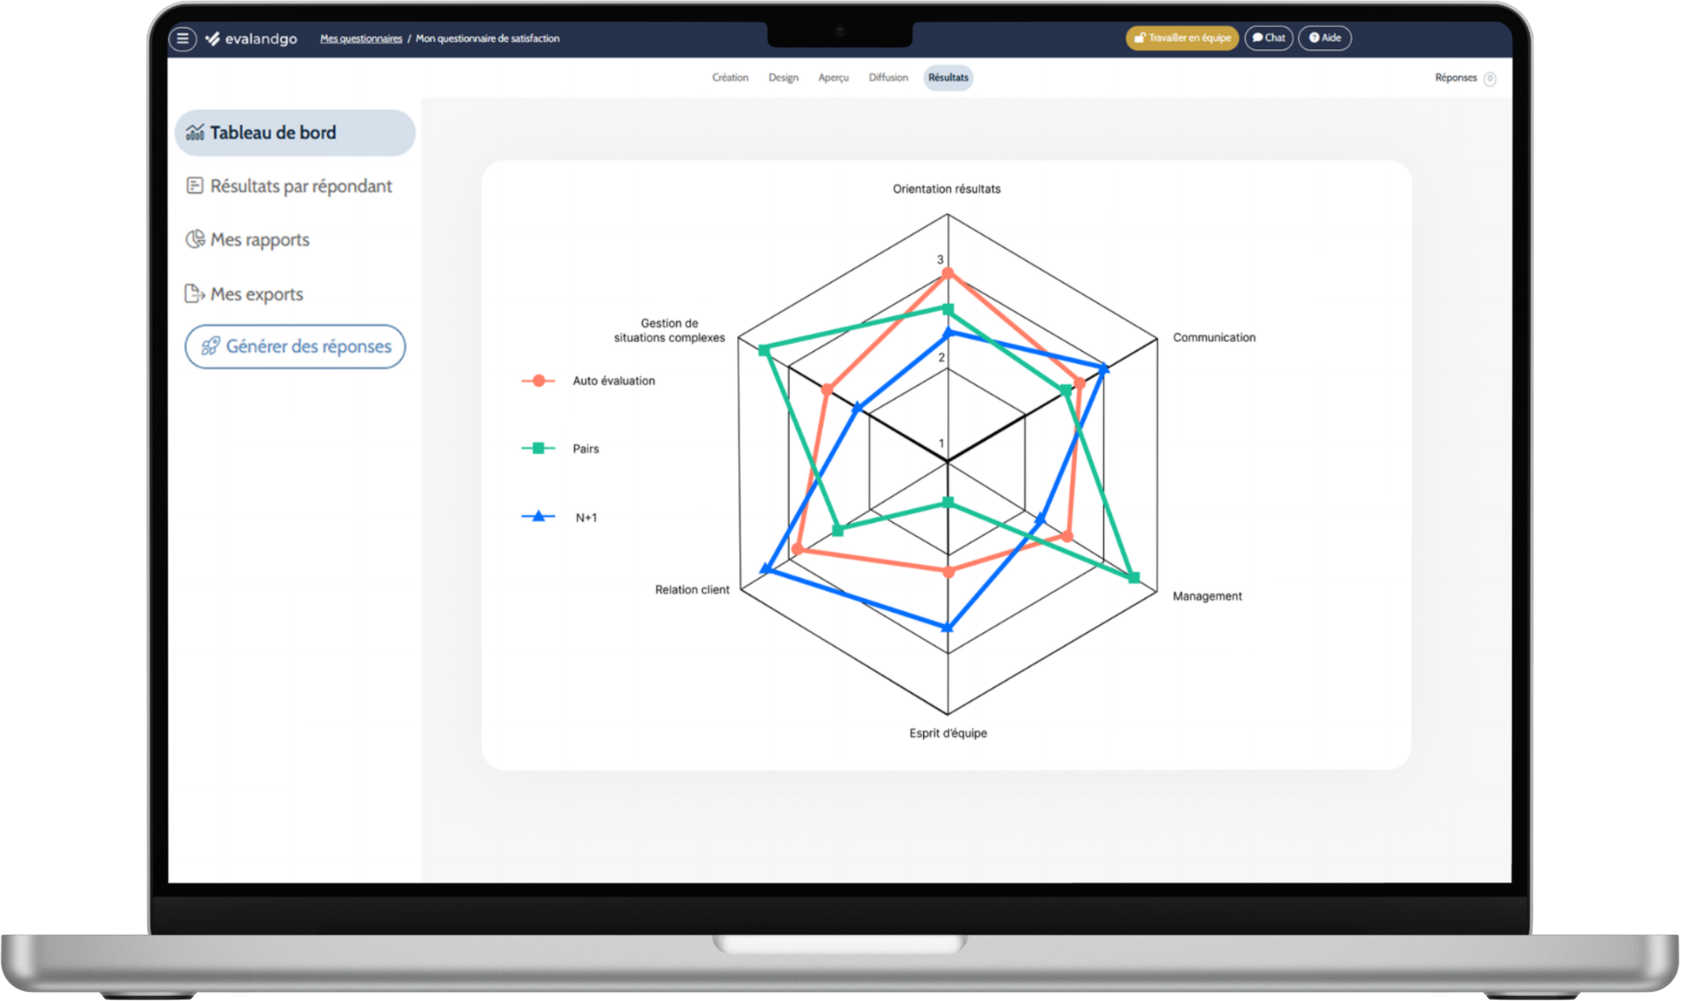Click the Tableau de bord chart icon
Viewport: 1681px width, 1001px height.
195,132
